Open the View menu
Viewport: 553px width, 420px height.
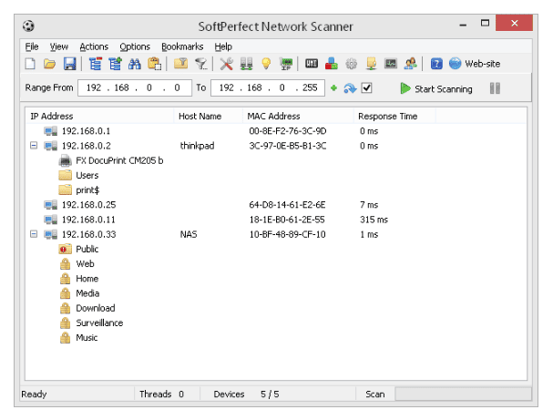[x=59, y=46]
